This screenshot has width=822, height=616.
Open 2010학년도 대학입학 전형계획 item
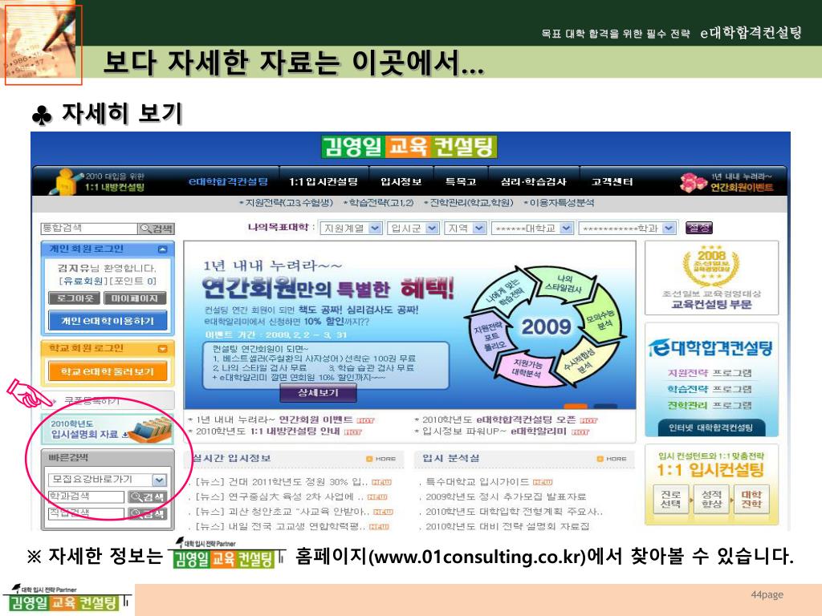tap(514, 511)
